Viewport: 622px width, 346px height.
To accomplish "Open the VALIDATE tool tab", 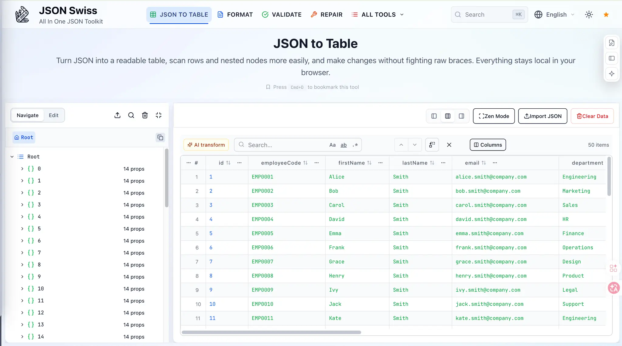I will (282, 15).
